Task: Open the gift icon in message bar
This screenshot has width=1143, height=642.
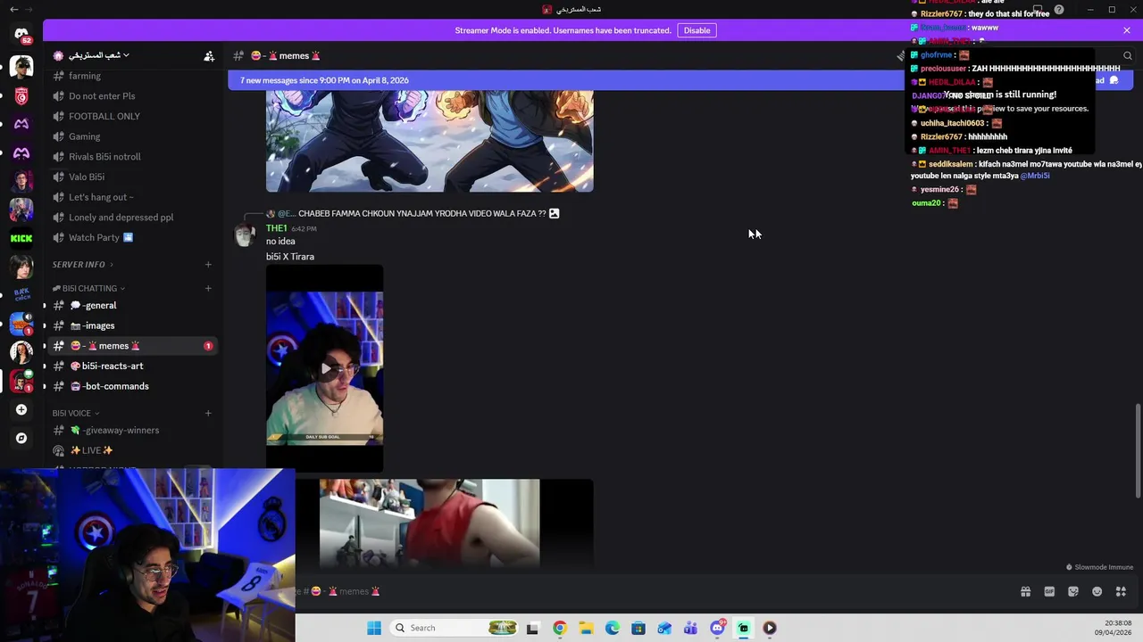Action: point(1025,591)
